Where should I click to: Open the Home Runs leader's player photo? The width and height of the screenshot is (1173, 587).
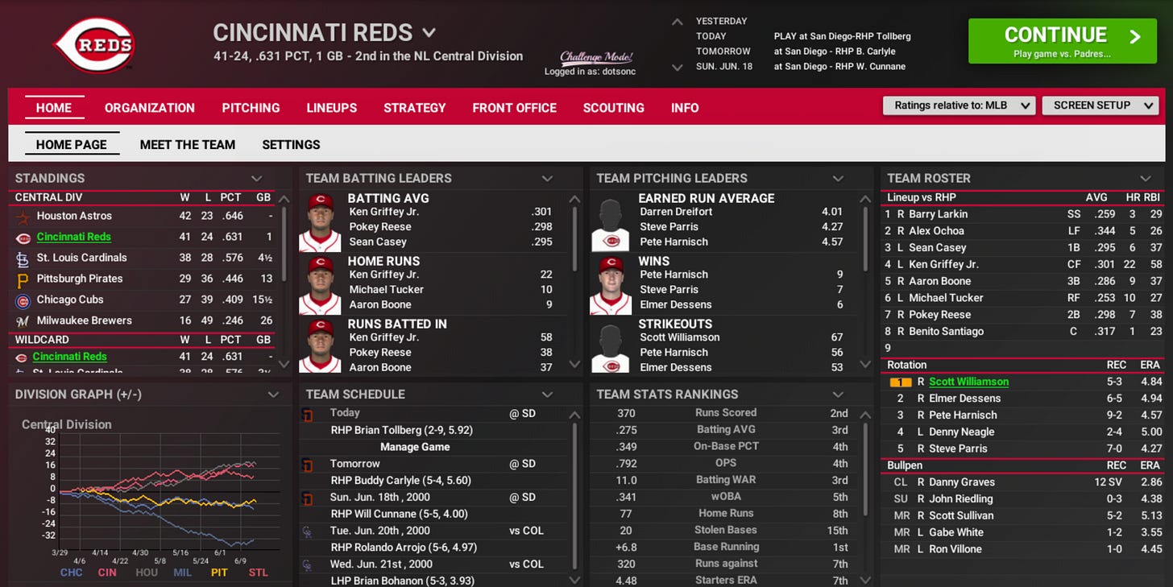point(321,284)
